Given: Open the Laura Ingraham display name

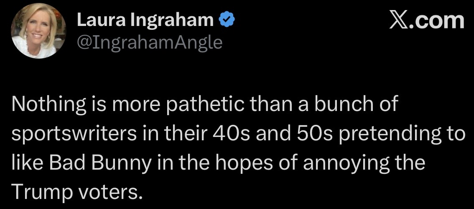Looking at the screenshot, I should tap(145, 21).
